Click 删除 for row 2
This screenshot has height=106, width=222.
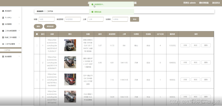[x=206, y=63]
